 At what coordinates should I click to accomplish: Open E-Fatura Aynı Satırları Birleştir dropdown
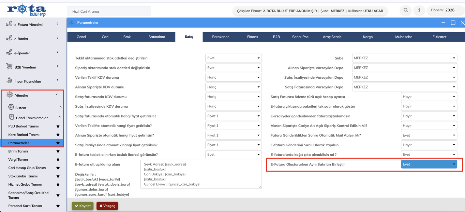428,164
